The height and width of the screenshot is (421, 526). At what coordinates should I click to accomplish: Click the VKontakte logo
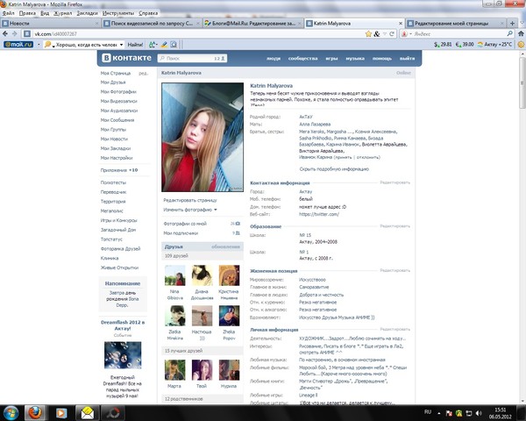pyautogui.click(x=127, y=58)
